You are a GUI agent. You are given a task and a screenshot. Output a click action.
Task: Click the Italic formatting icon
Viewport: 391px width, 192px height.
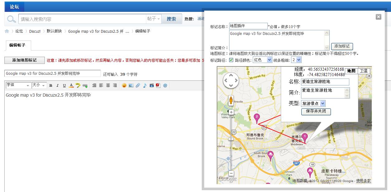[x=57, y=85]
